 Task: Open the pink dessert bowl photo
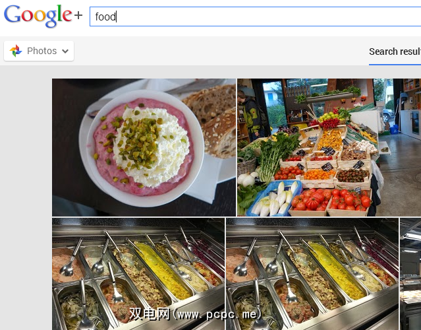click(x=144, y=147)
